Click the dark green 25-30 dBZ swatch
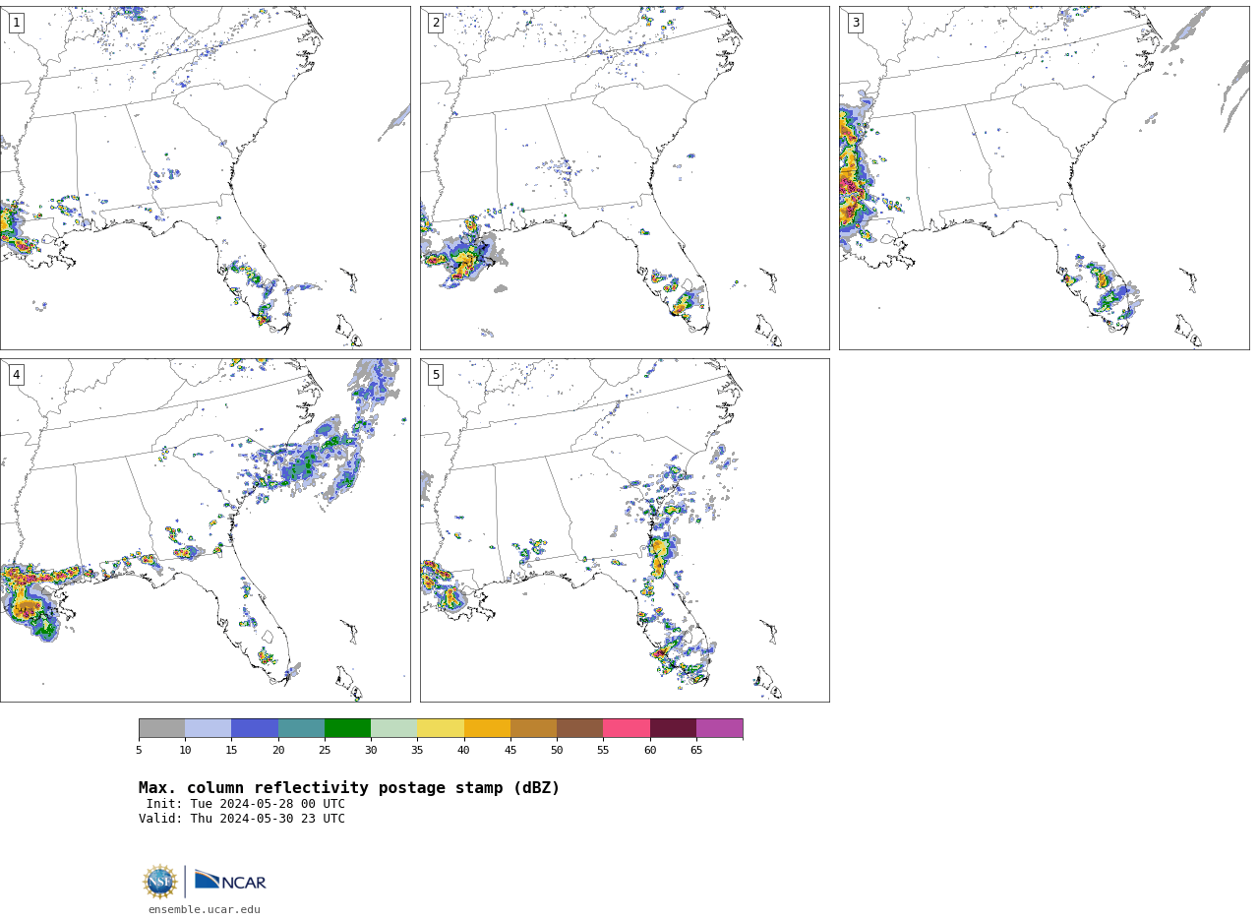 347,728
